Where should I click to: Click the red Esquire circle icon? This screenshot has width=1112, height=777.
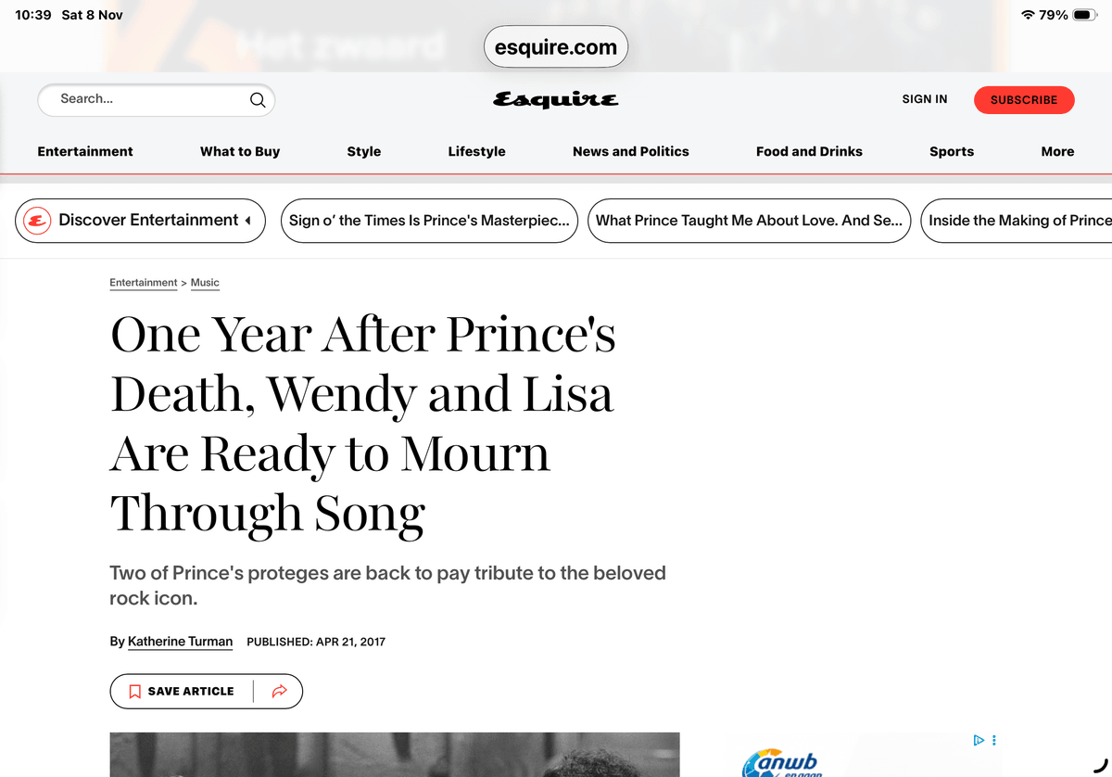pos(37,221)
